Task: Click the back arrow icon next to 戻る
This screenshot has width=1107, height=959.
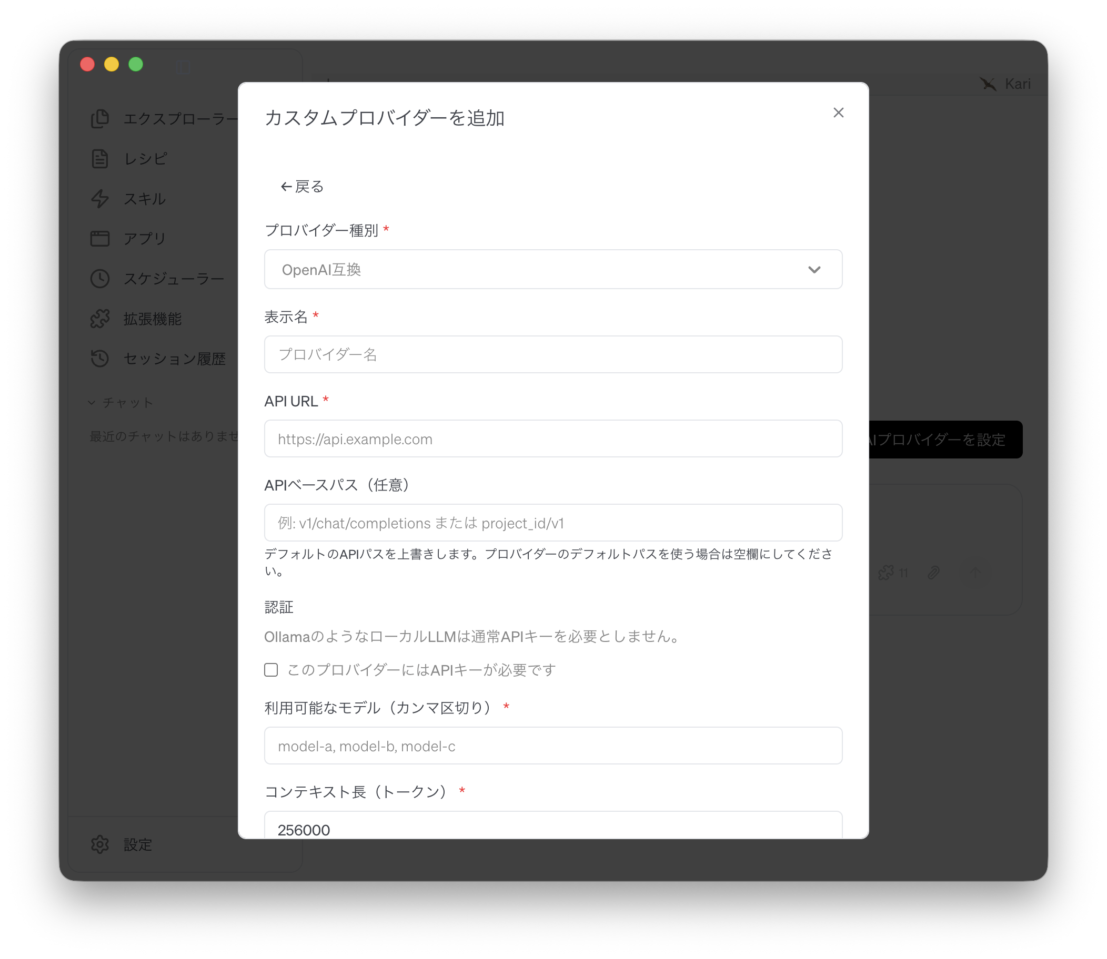Action: click(x=287, y=187)
